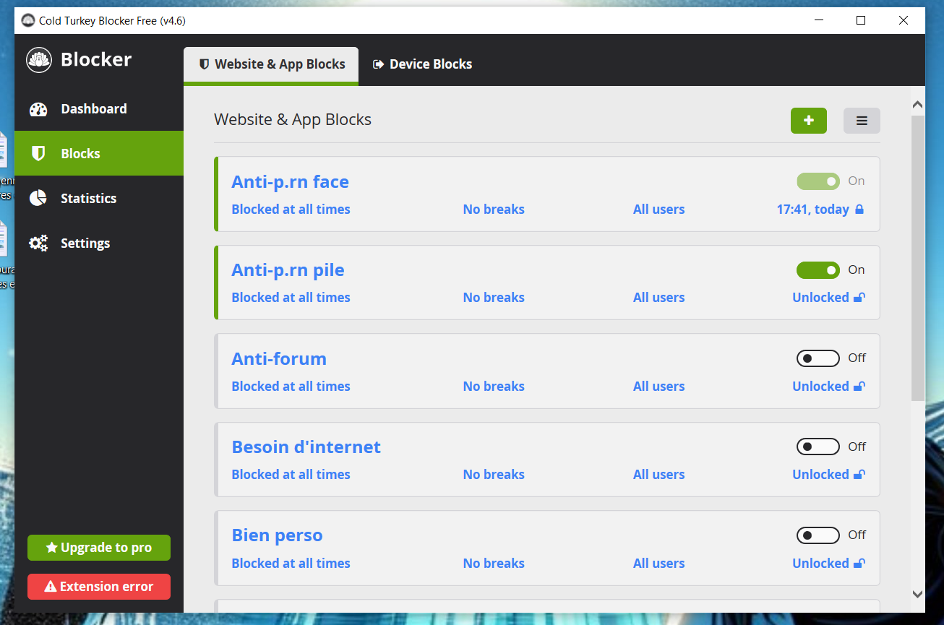Switch to Device Blocks tab
944x625 pixels.
[422, 65]
